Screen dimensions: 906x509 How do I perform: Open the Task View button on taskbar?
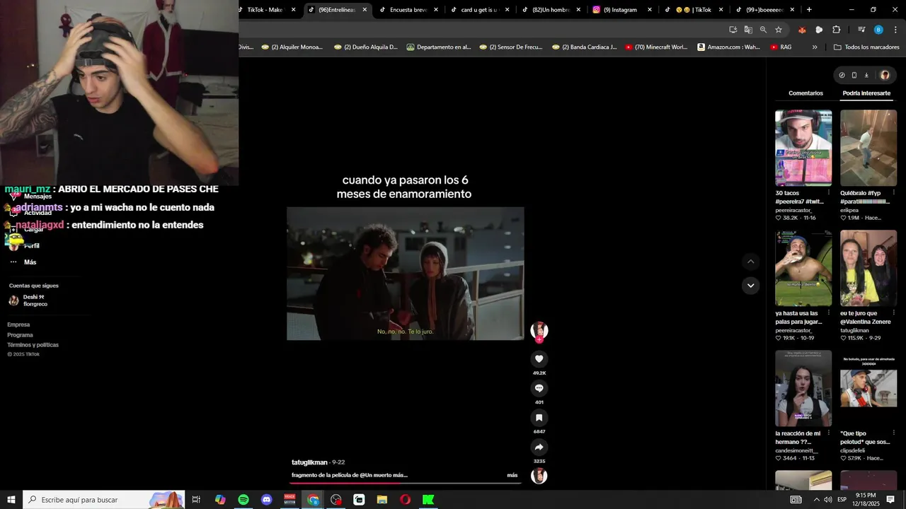point(197,500)
